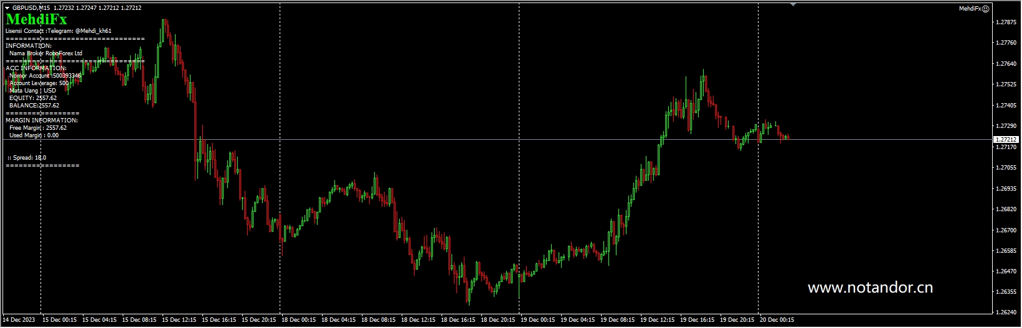Viewport: 1022px width, 328px height.
Task: Click the 1.27405 price scale label
Action: pos(1006,106)
